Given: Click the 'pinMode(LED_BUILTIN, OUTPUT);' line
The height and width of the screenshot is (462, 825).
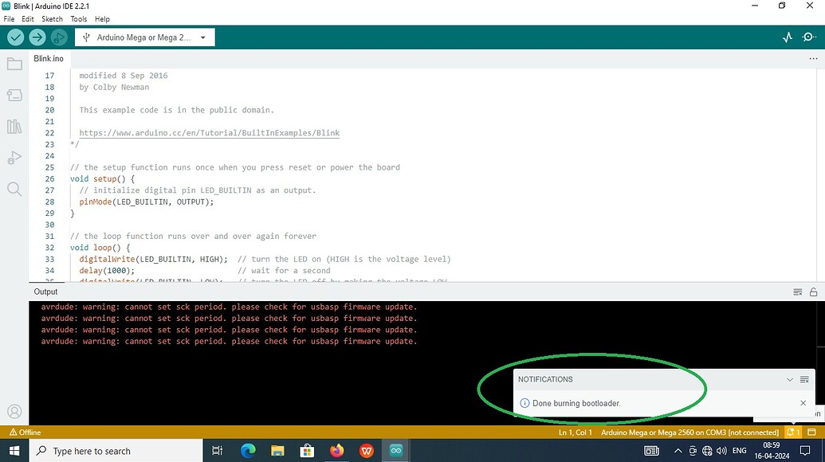Looking at the screenshot, I should tap(147, 202).
